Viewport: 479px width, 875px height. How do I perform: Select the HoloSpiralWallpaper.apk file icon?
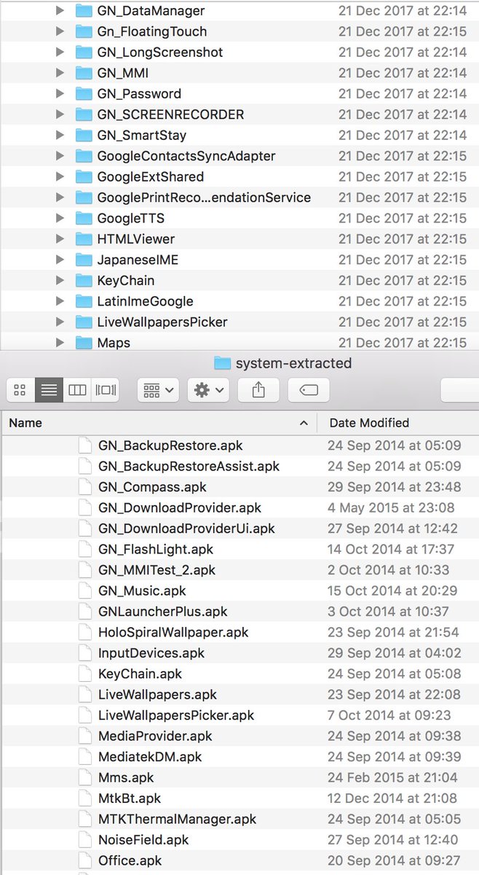coord(85,632)
